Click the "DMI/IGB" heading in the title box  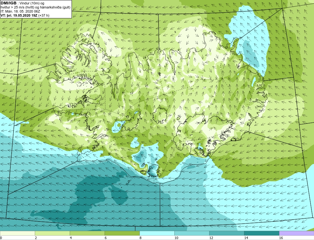point(9,3)
